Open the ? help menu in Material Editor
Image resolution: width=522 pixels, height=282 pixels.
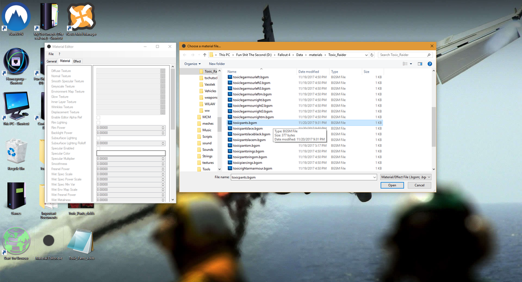tap(60, 54)
